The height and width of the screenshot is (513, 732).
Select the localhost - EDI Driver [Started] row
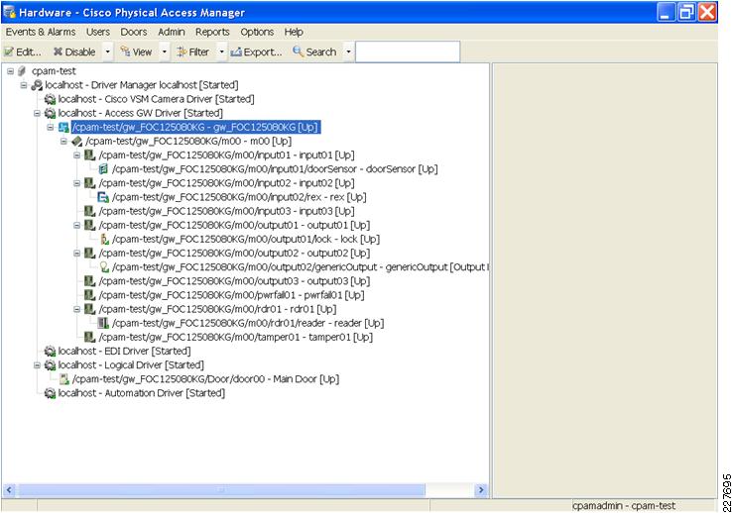(x=124, y=351)
